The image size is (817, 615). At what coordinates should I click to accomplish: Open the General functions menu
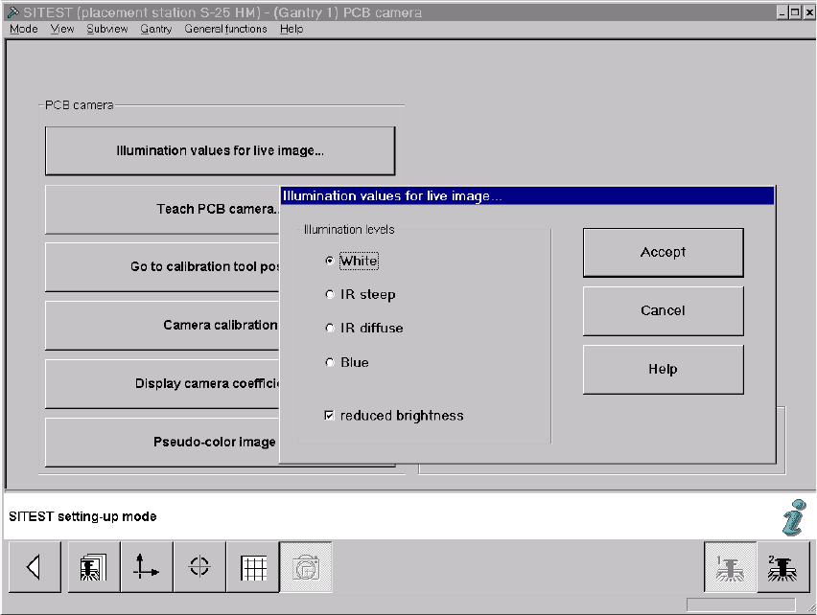click(x=225, y=29)
